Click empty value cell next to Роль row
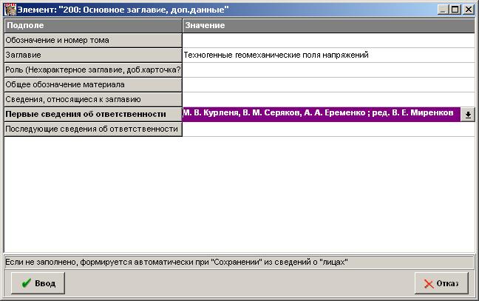The image size is (479, 301). coord(327,70)
